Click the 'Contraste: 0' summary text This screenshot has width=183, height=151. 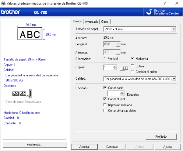tap(12, 123)
